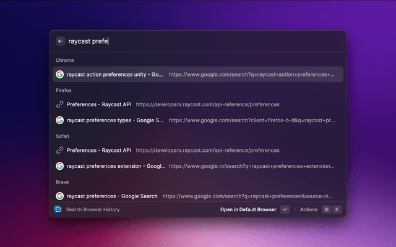Click Google icon of raycast preferences types
This screenshot has height=247, width=396.
(x=60, y=120)
